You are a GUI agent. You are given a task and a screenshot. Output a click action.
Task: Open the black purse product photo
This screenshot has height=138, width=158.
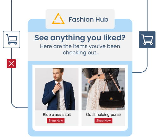(103, 89)
